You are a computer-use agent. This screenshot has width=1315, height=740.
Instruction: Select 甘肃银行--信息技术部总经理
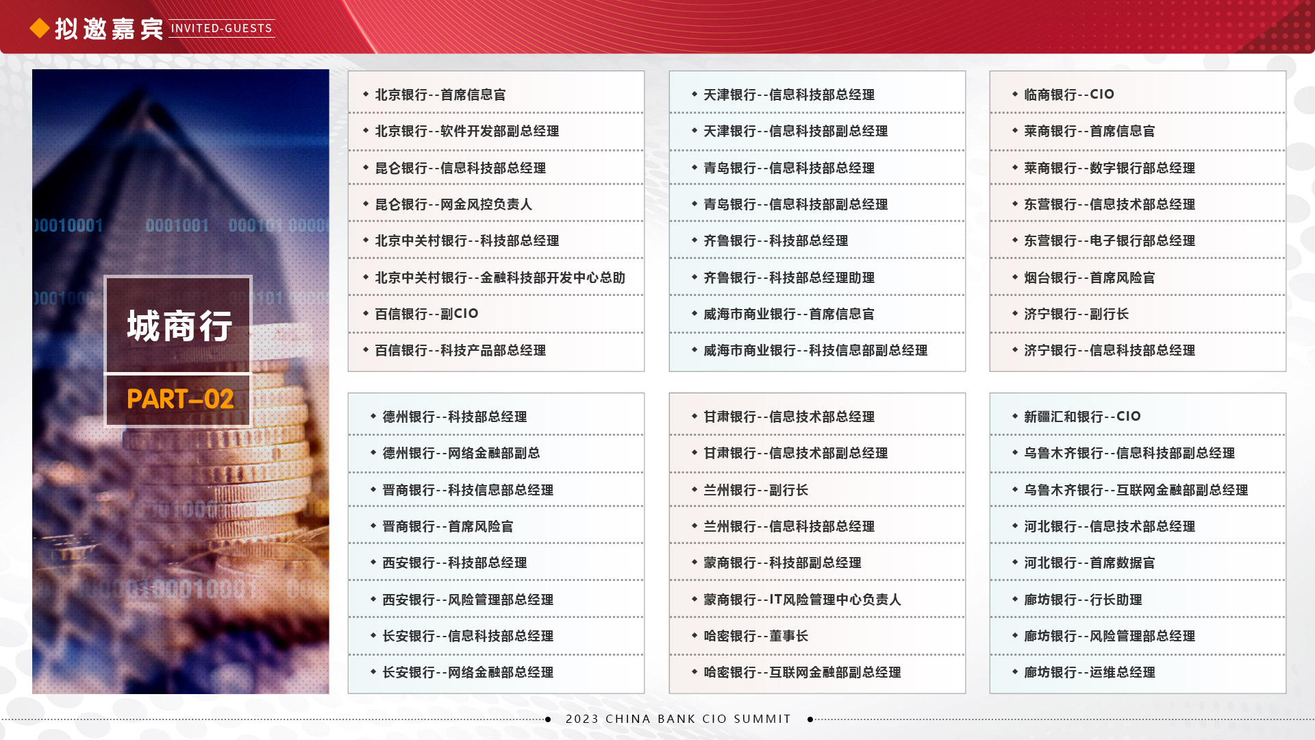789,417
